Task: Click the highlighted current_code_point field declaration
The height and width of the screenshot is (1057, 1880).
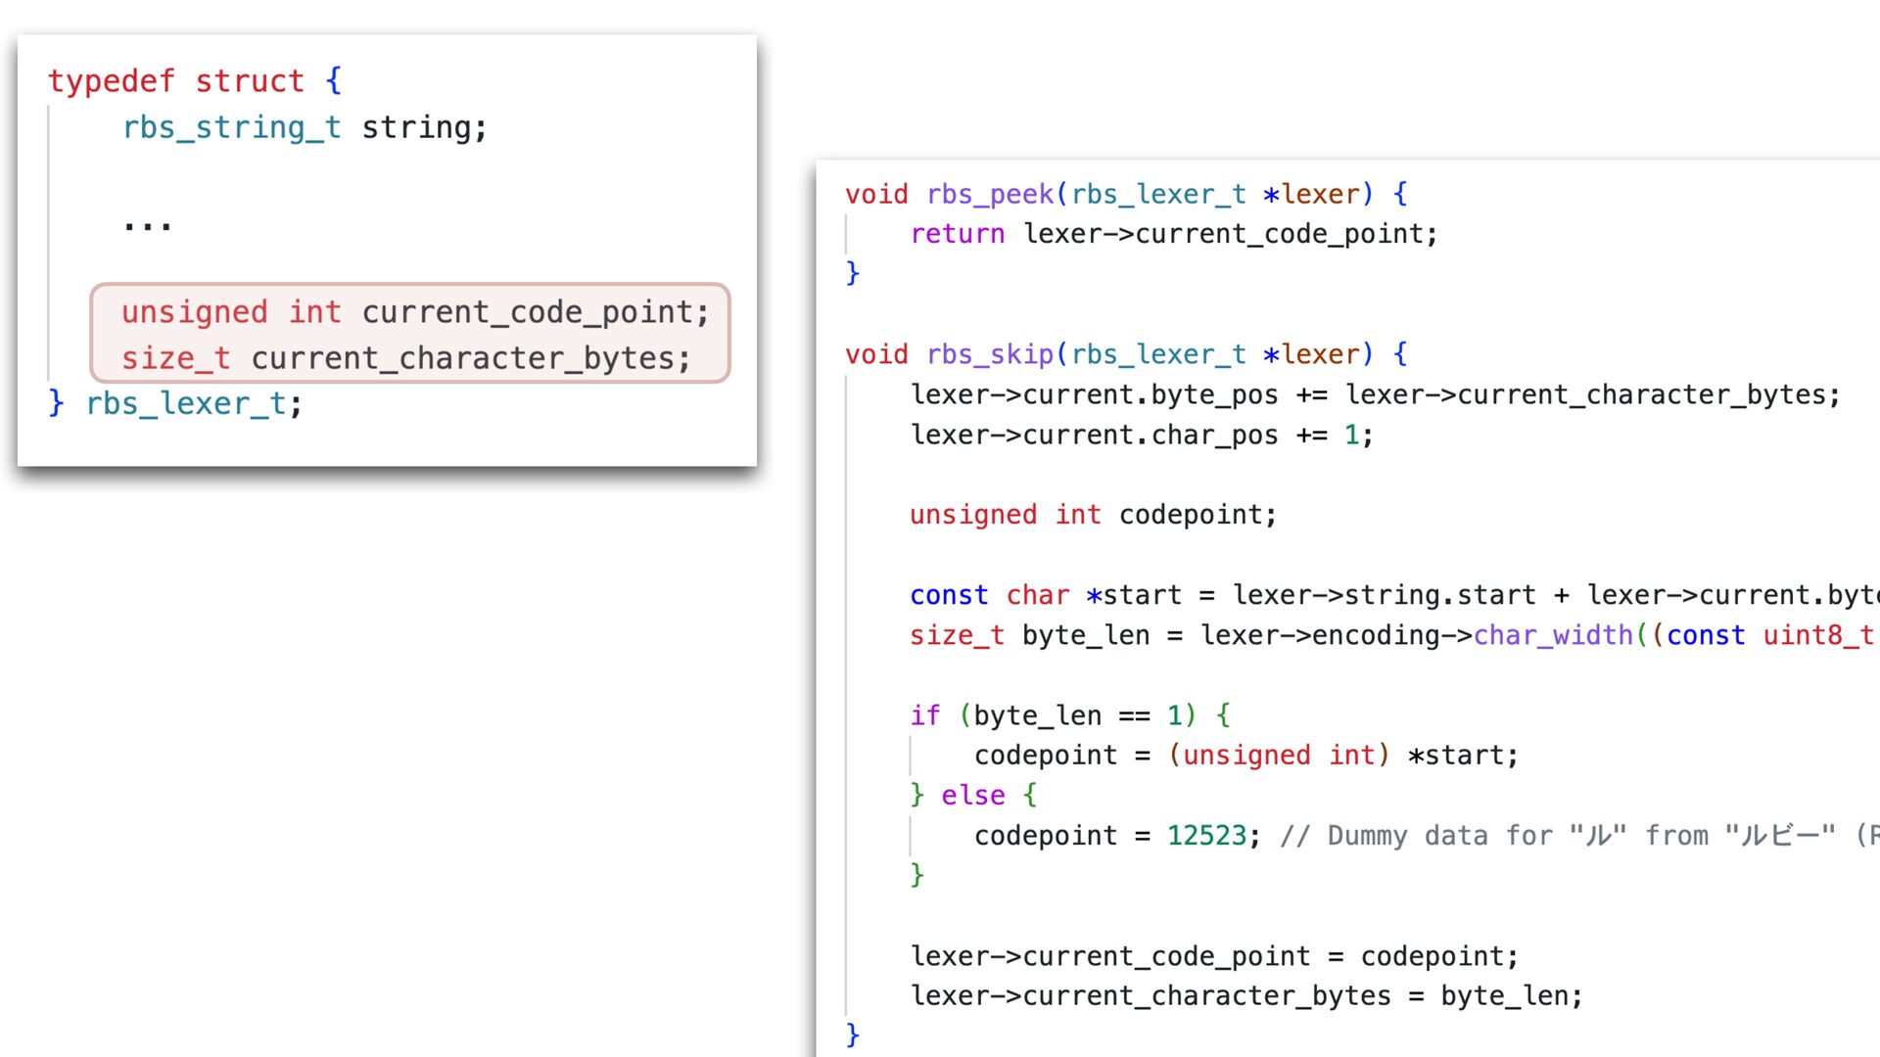Action: [414, 312]
